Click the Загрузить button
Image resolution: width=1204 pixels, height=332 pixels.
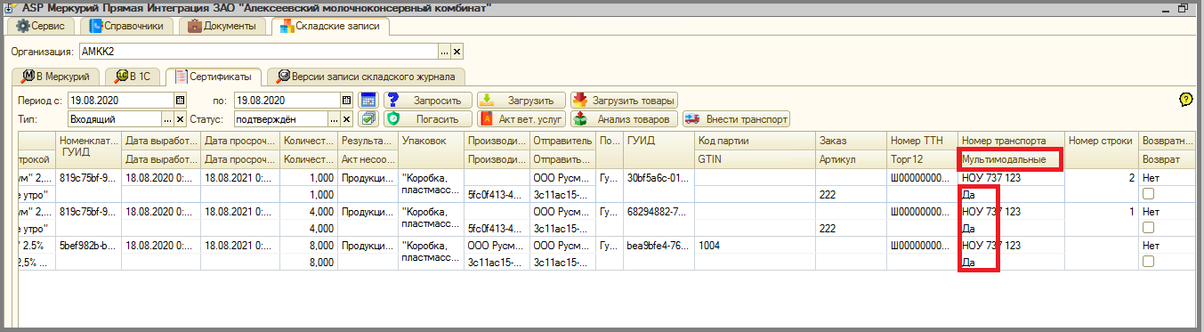click(521, 100)
